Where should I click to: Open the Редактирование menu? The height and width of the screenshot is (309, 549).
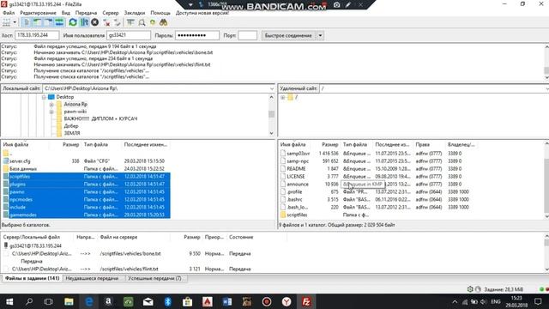tap(38, 13)
